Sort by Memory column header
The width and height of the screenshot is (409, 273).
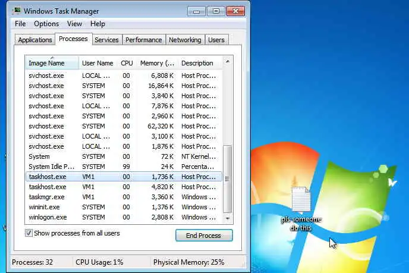pos(157,63)
